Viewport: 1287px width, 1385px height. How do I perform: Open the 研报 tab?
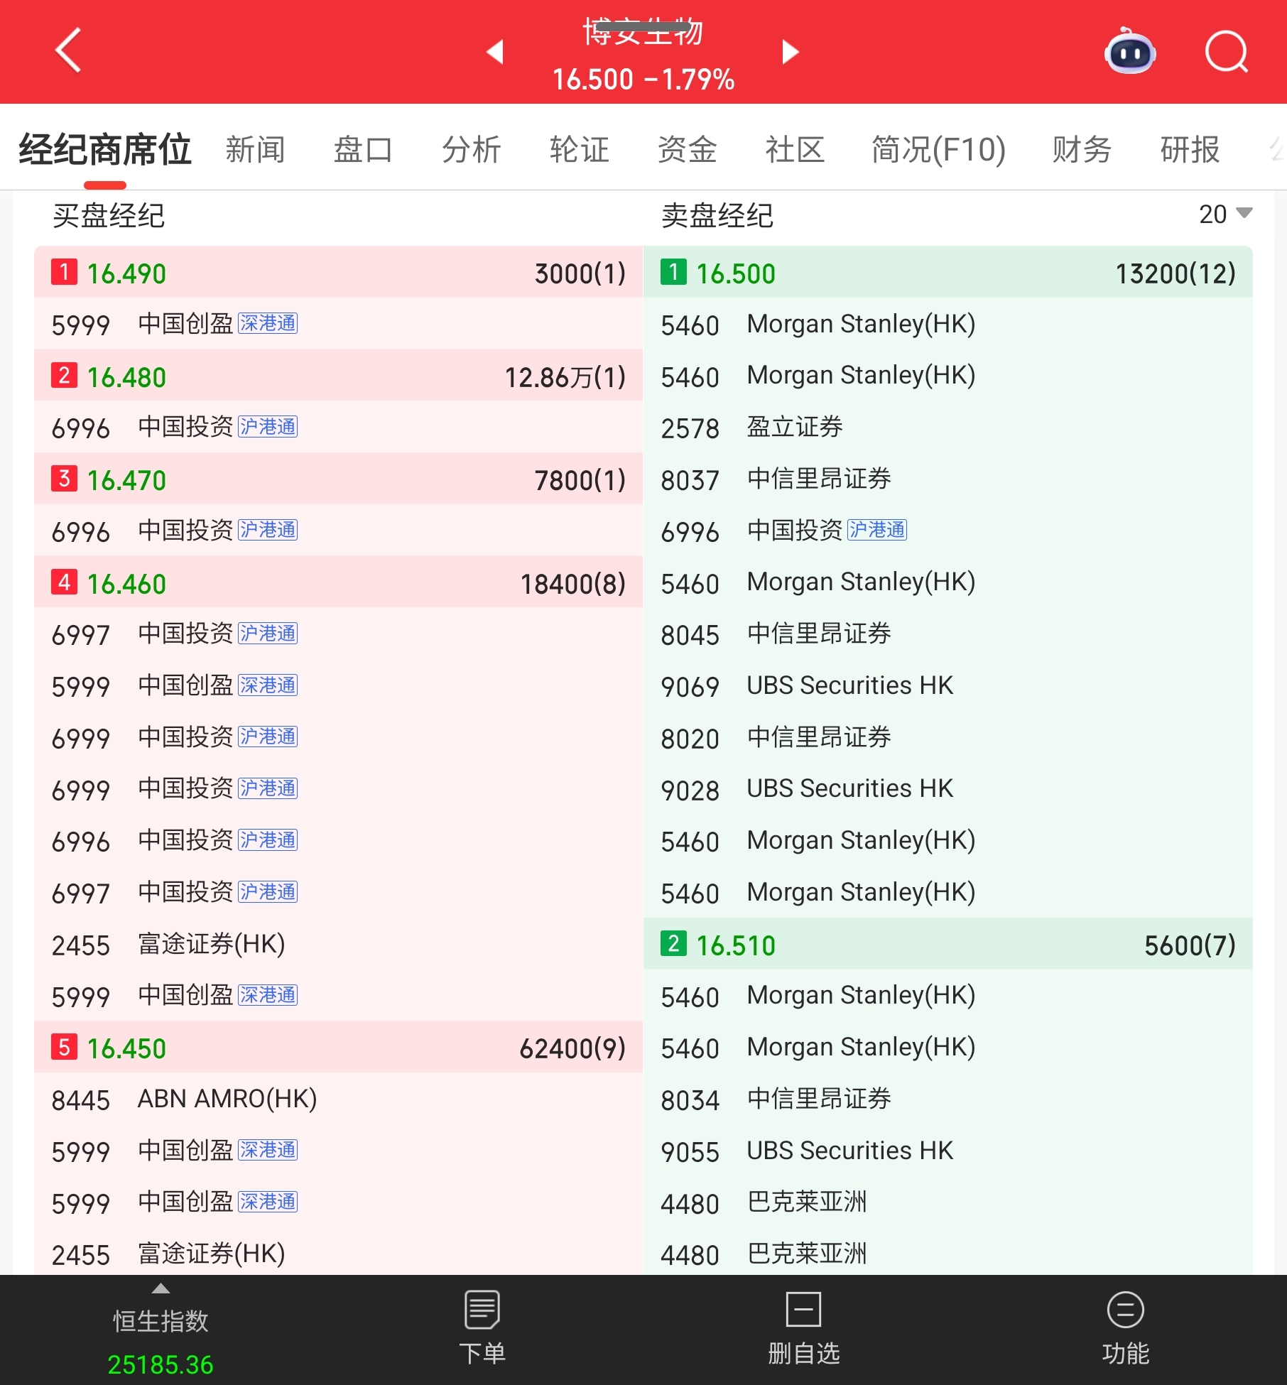(1190, 150)
